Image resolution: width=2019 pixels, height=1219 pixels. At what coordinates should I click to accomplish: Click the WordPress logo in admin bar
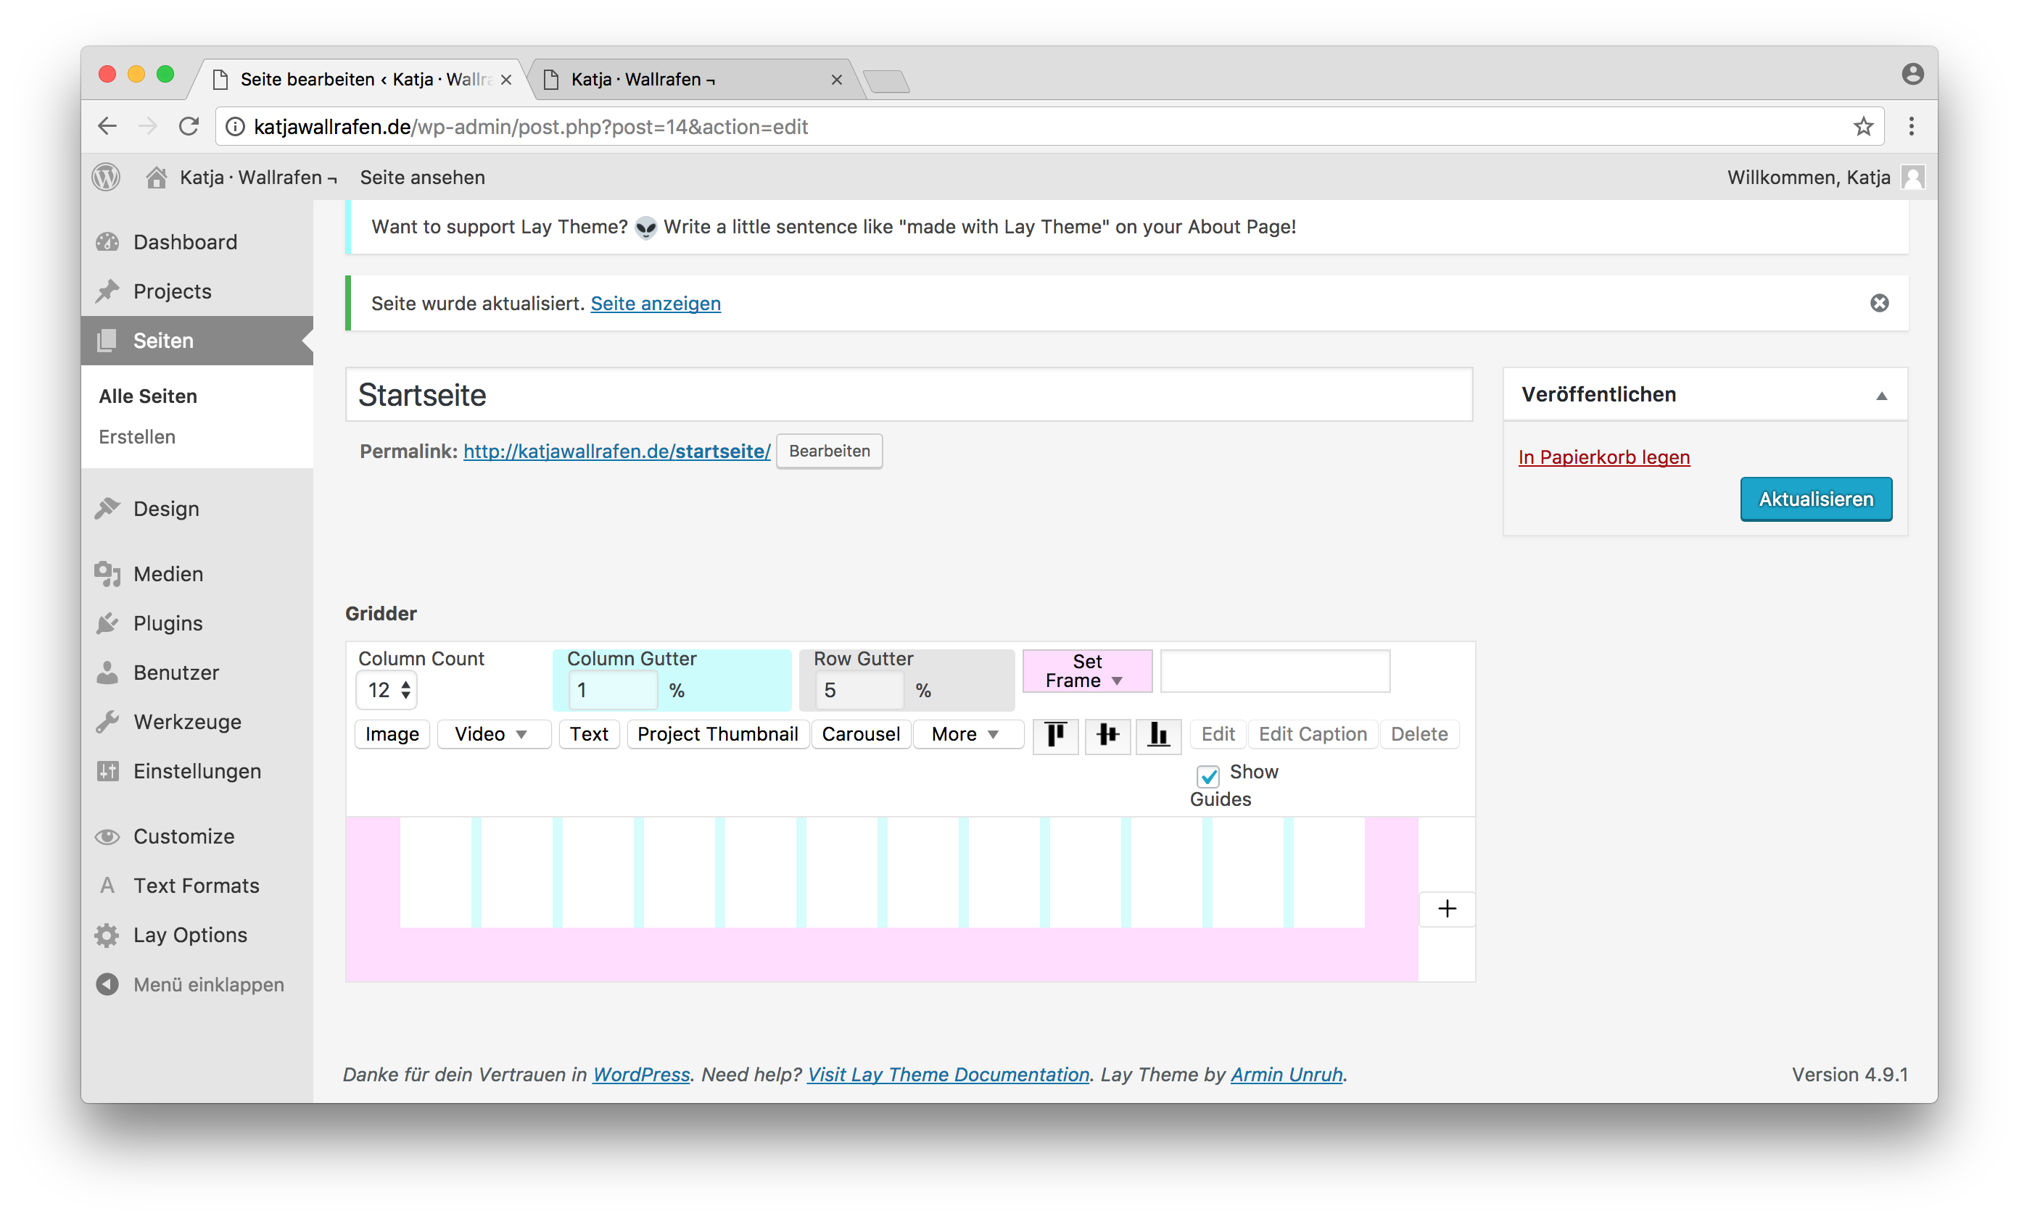click(107, 178)
